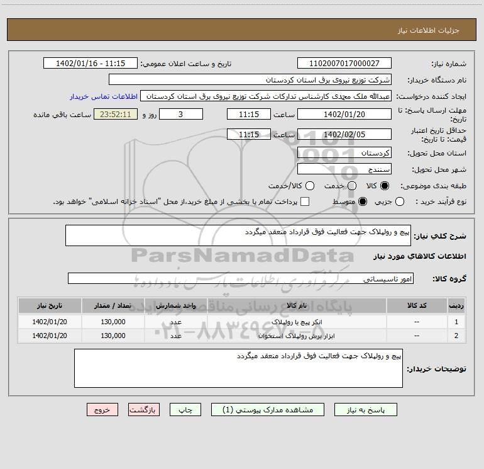Choose the جزیی purchase type radio
Screen dimensions: 484x469
point(400,201)
